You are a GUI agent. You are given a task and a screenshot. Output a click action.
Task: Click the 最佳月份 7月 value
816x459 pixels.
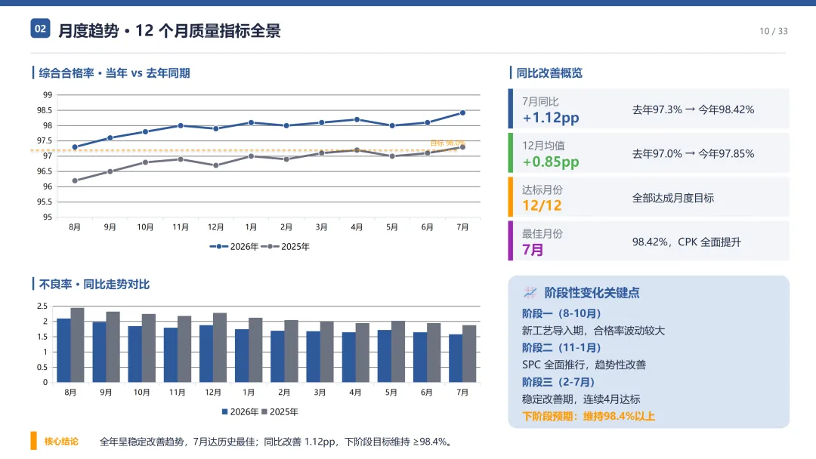[533, 250]
